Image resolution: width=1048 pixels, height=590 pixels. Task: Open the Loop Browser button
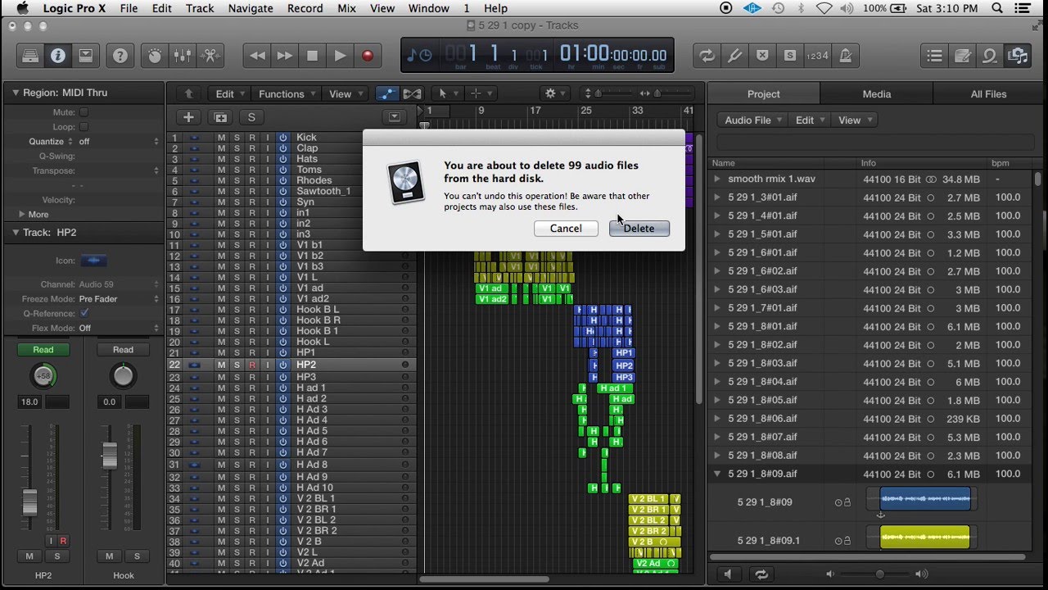pyautogui.click(x=990, y=56)
